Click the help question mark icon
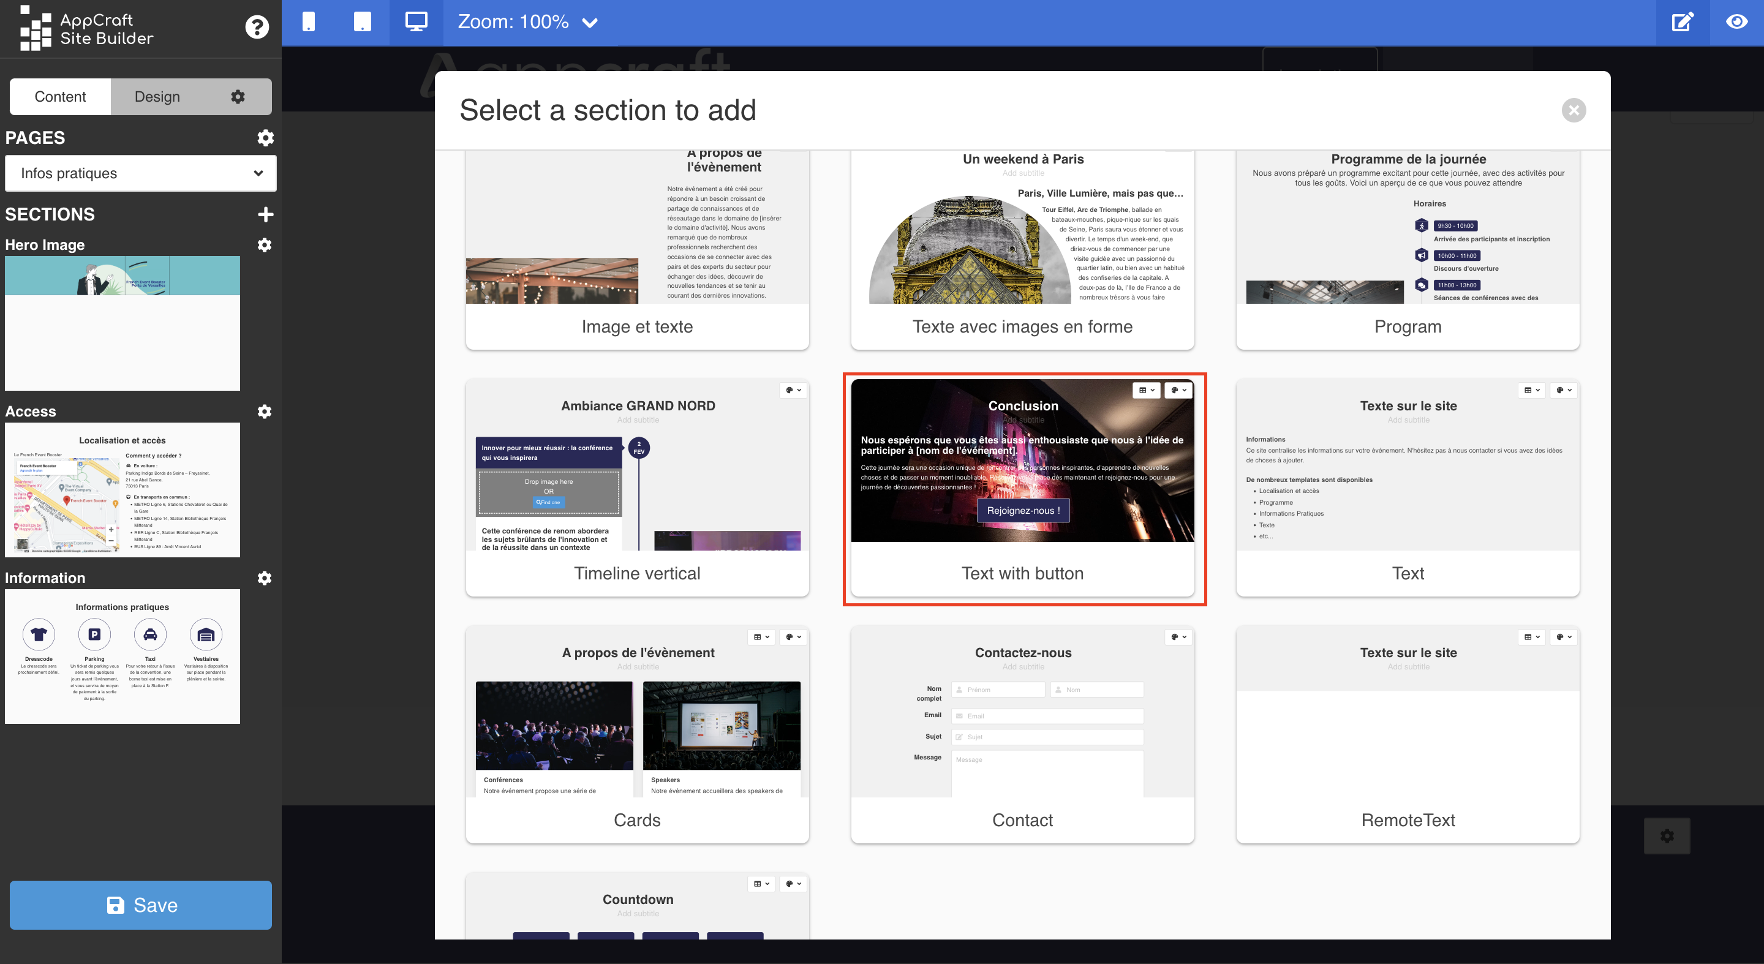 [x=257, y=28]
